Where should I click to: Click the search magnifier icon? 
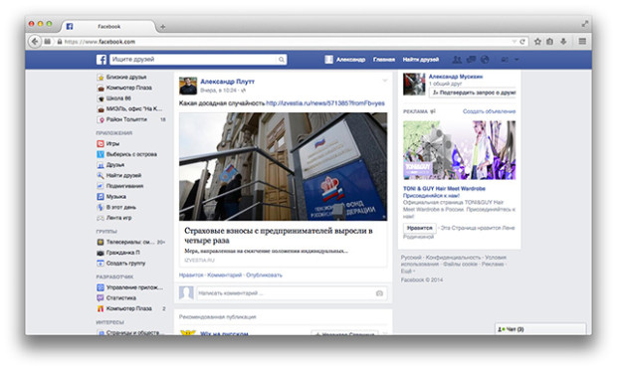(282, 60)
